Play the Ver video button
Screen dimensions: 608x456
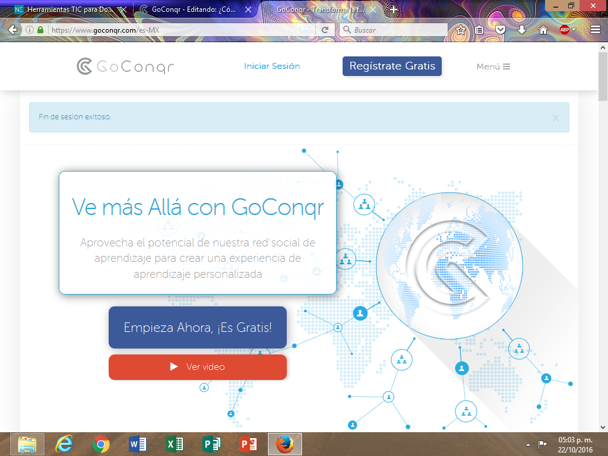coord(198,367)
